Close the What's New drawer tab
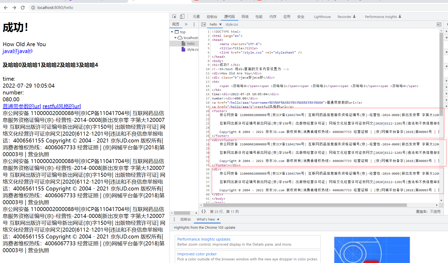Screen dimensions: 448x263 point(218,219)
